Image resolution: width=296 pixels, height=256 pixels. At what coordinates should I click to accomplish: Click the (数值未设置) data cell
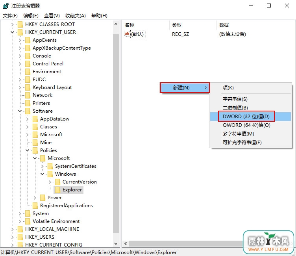[x=232, y=34]
